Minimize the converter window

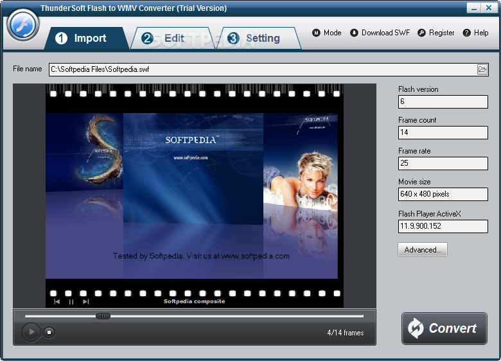(x=474, y=8)
